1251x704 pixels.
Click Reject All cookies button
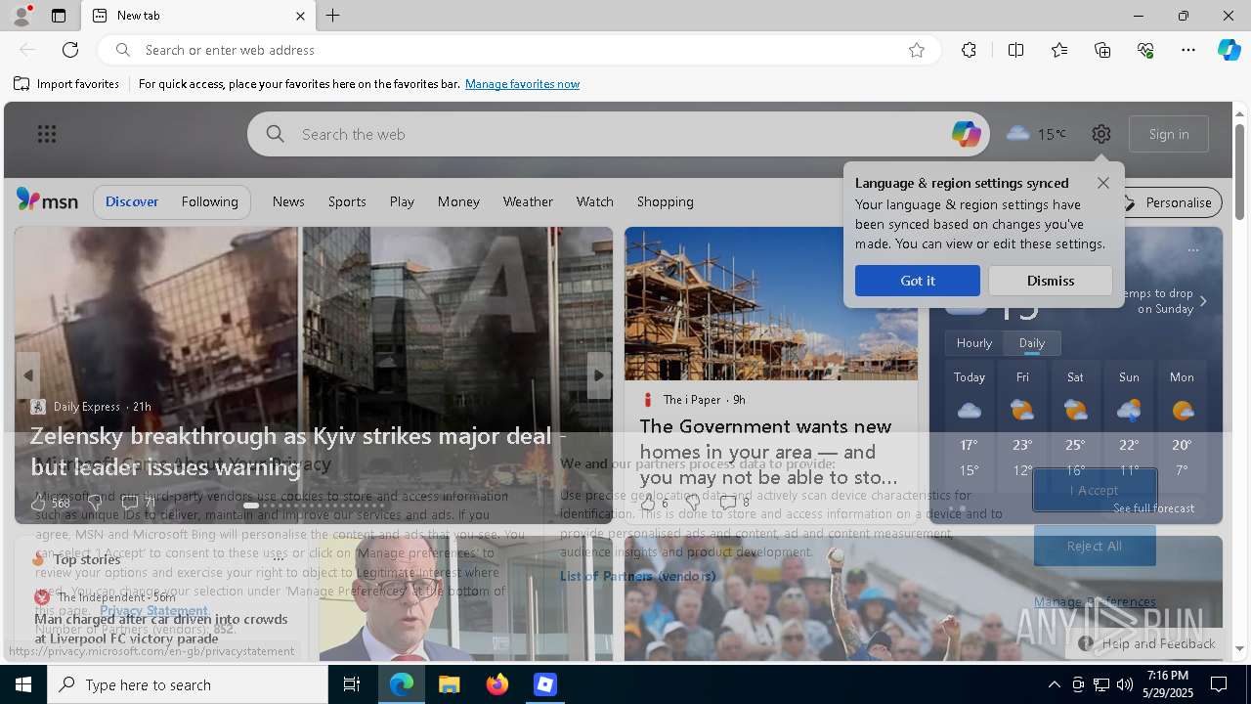pyautogui.click(x=1095, y=546)
